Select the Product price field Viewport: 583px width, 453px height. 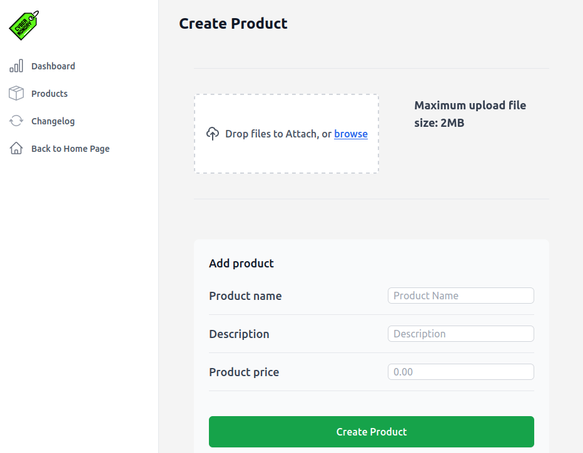(460, 372)
